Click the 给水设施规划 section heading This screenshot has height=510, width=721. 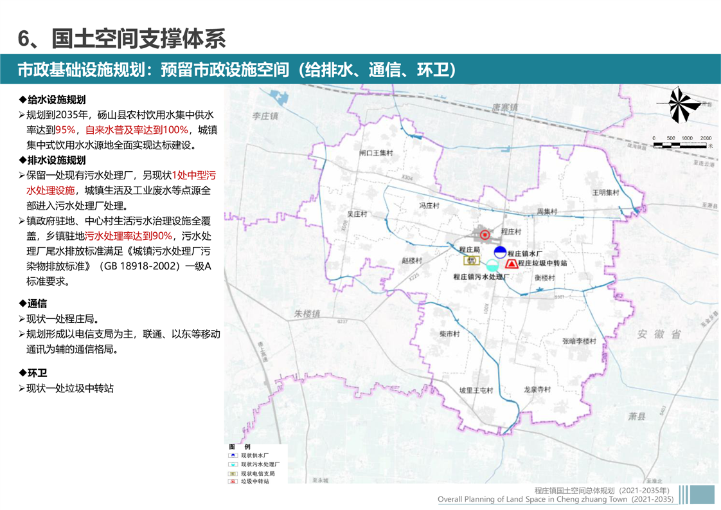[56, 100]
